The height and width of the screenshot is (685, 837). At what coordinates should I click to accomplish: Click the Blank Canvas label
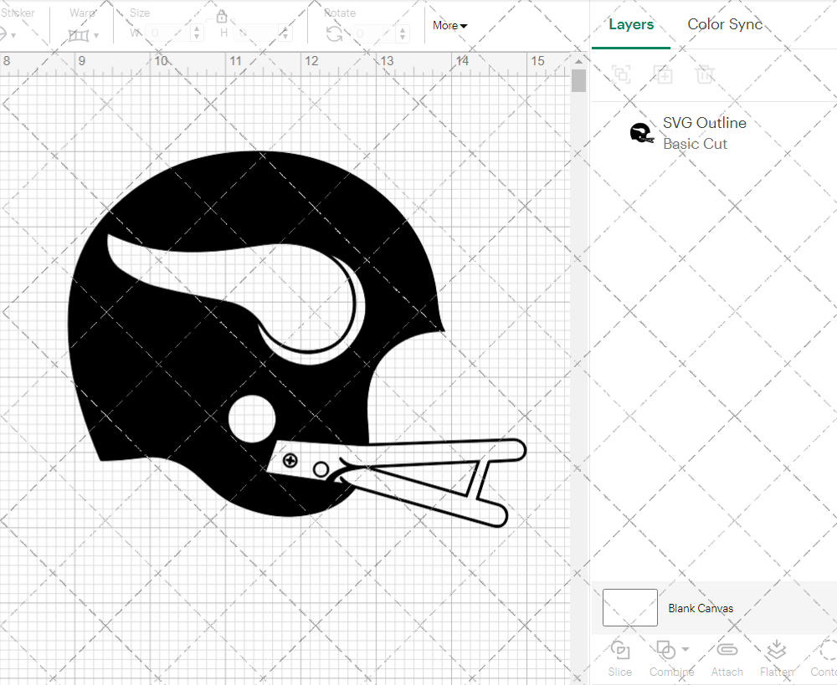(701, 608)
